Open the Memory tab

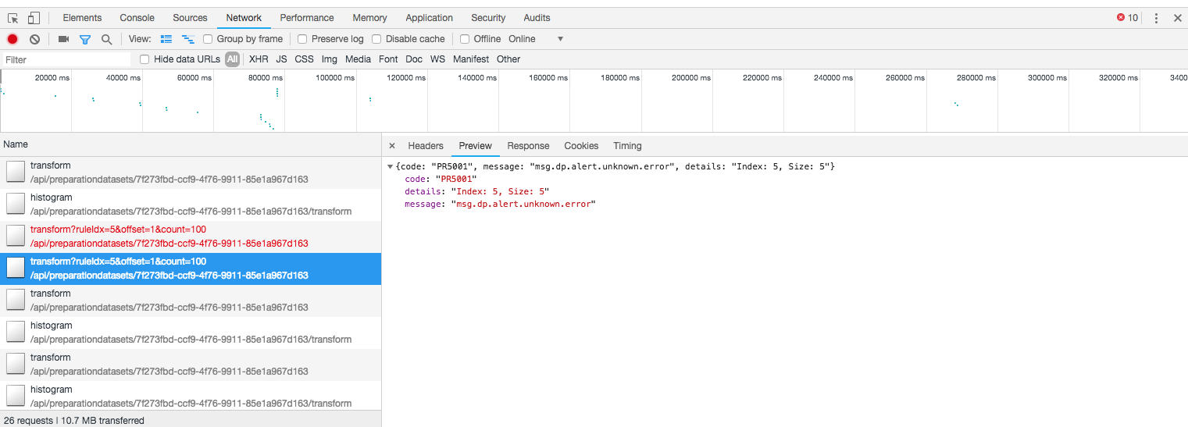click(x=369, y=18)
